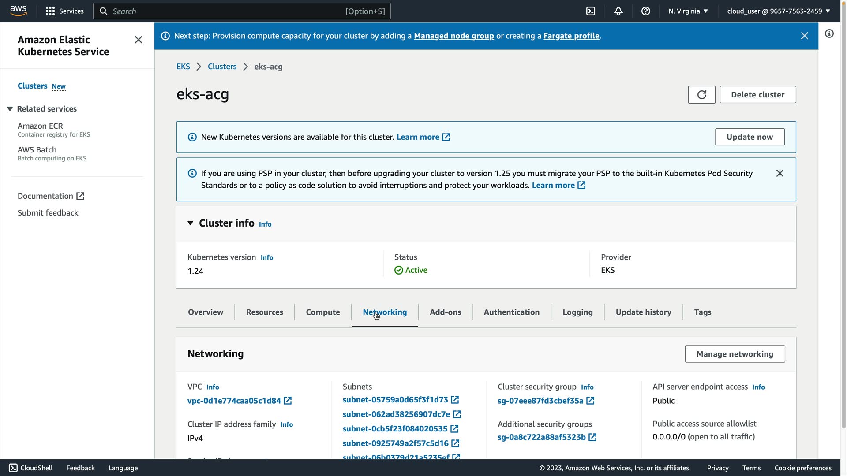Viewport: 847px width, 476px height.
Task: Click AWS logo home icon
Action: pos(18,11)
